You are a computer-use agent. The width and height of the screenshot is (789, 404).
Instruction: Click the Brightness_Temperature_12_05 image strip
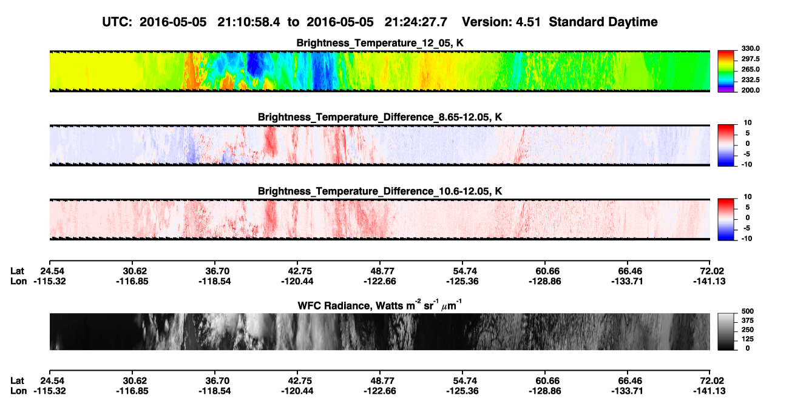click(379, 71)
